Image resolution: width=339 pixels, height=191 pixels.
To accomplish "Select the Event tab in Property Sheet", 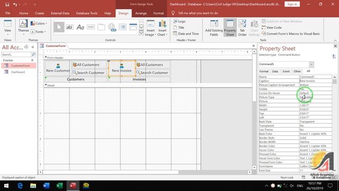I will point(286,71).
